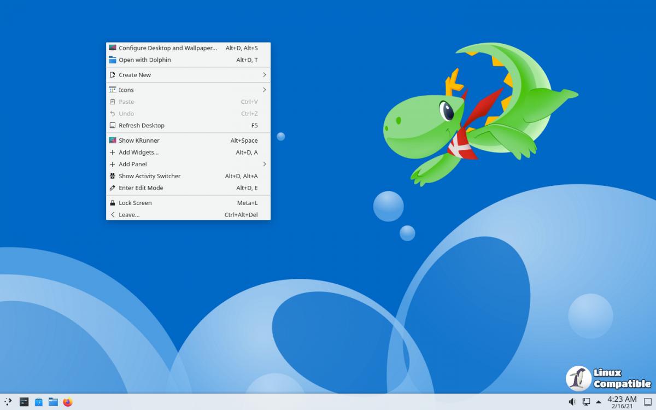Image resolution: width=656 pixels, height=410 pixels.
Task: Launch Discover software center from the taskbar
Action: pyautogui.click(x=39, y=402)
